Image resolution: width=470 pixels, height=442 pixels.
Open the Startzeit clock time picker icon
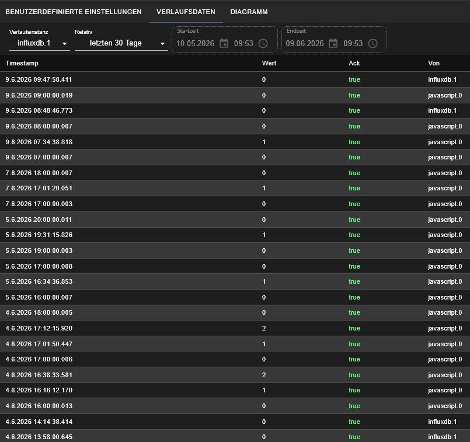(x=263, y=43)
